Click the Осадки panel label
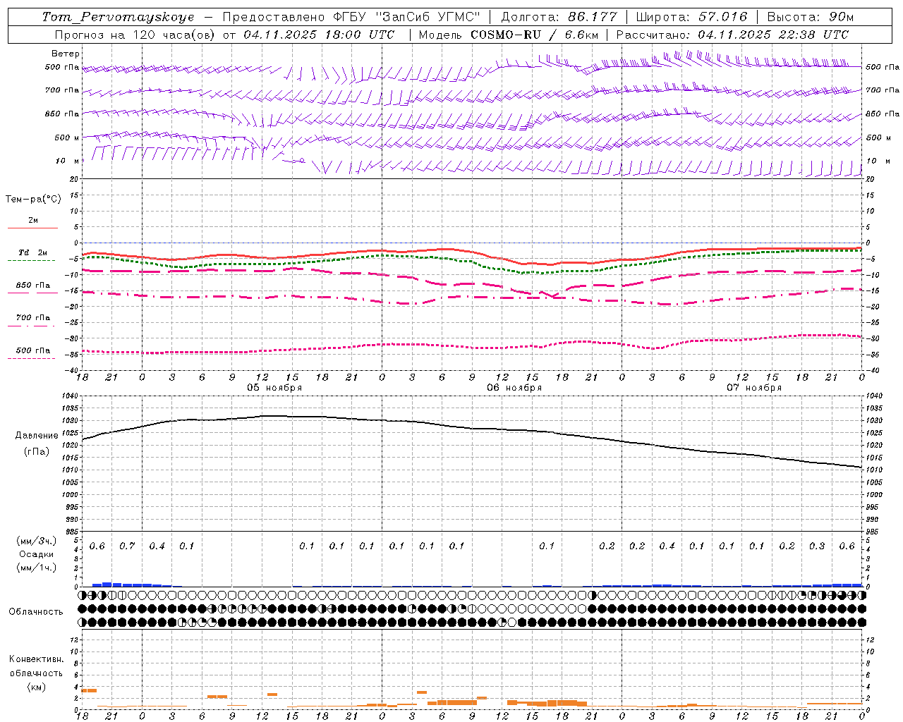The height and width of the screenshot is (722, 903). point(37,554)
